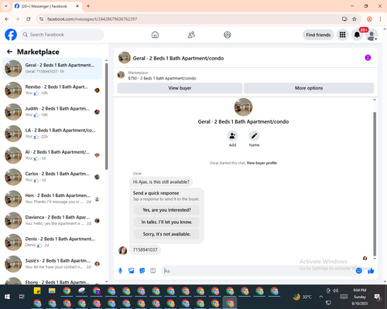Click the $750 Marketplace listing line

point(162,78)
